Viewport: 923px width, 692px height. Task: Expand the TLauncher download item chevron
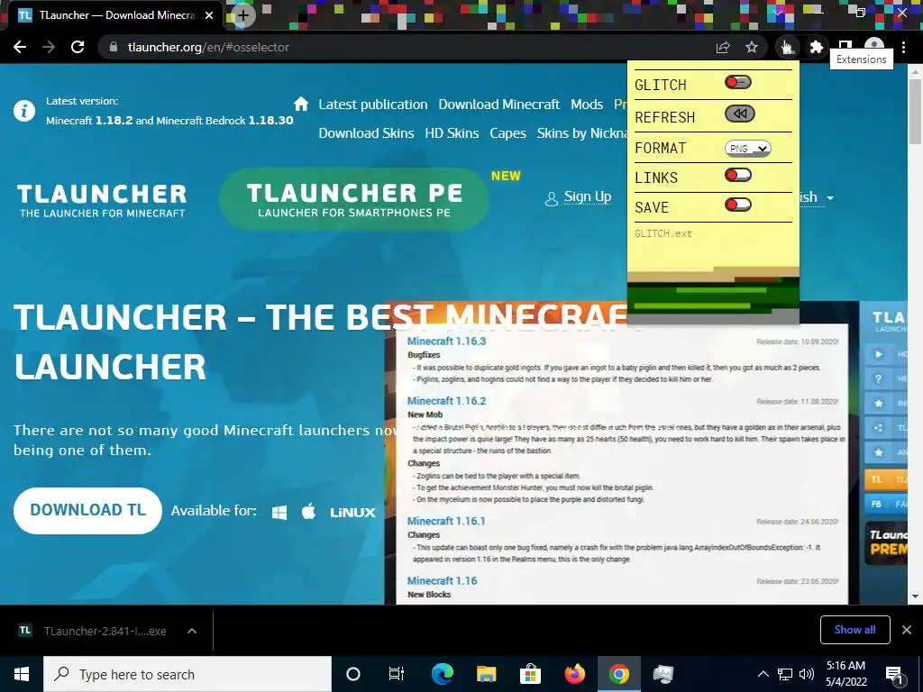[192, 631]
